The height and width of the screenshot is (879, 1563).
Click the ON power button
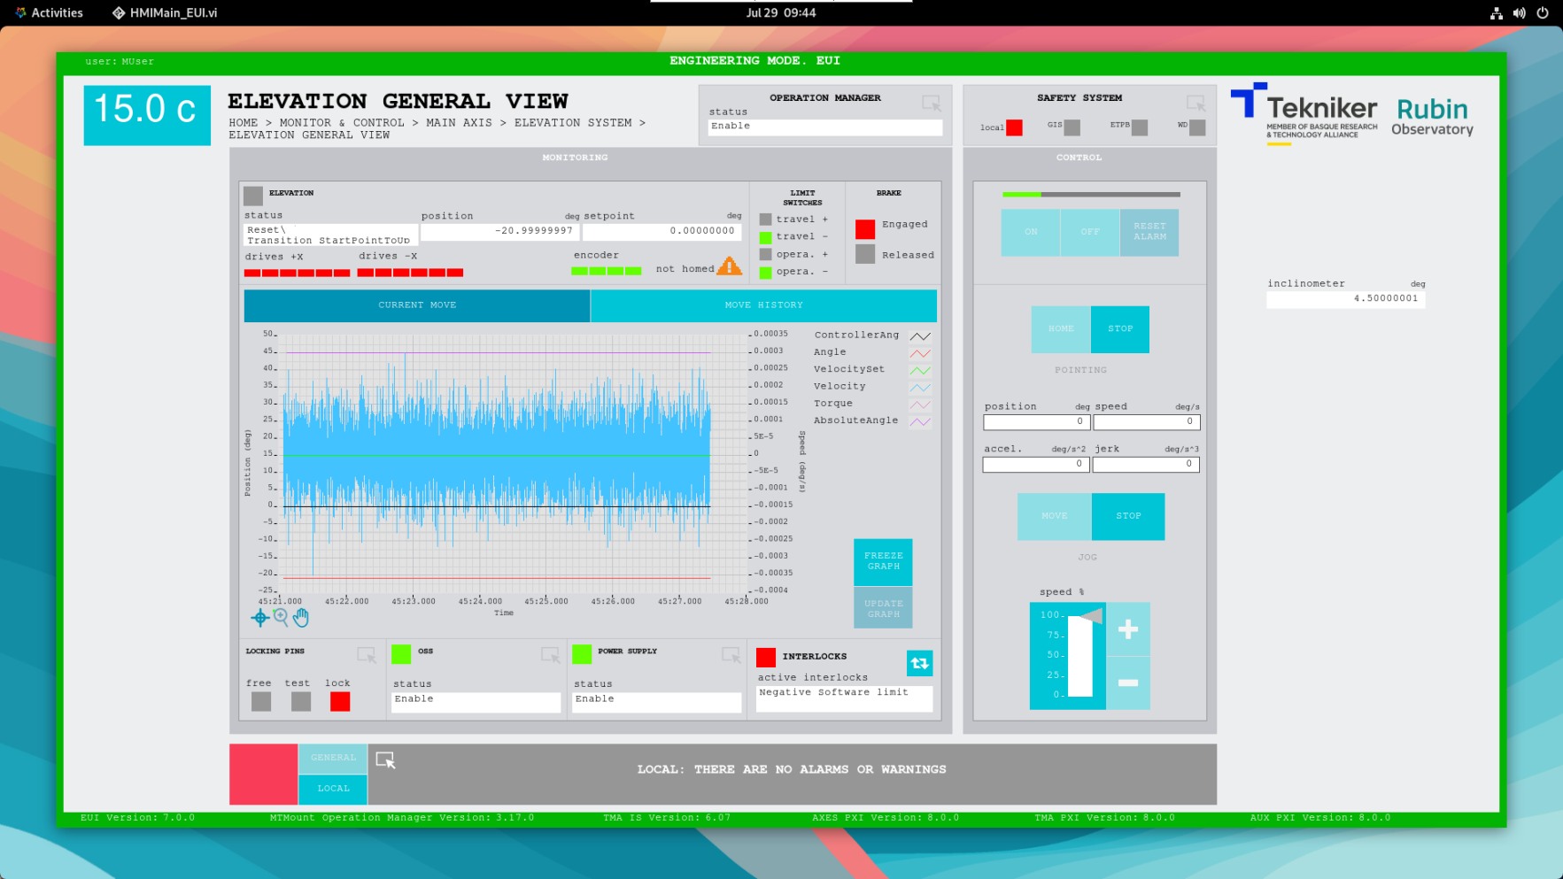(1031, 232)
